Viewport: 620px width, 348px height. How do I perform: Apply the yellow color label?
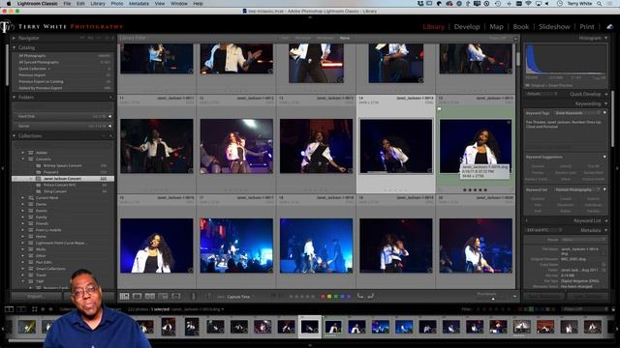pos(329,297)
